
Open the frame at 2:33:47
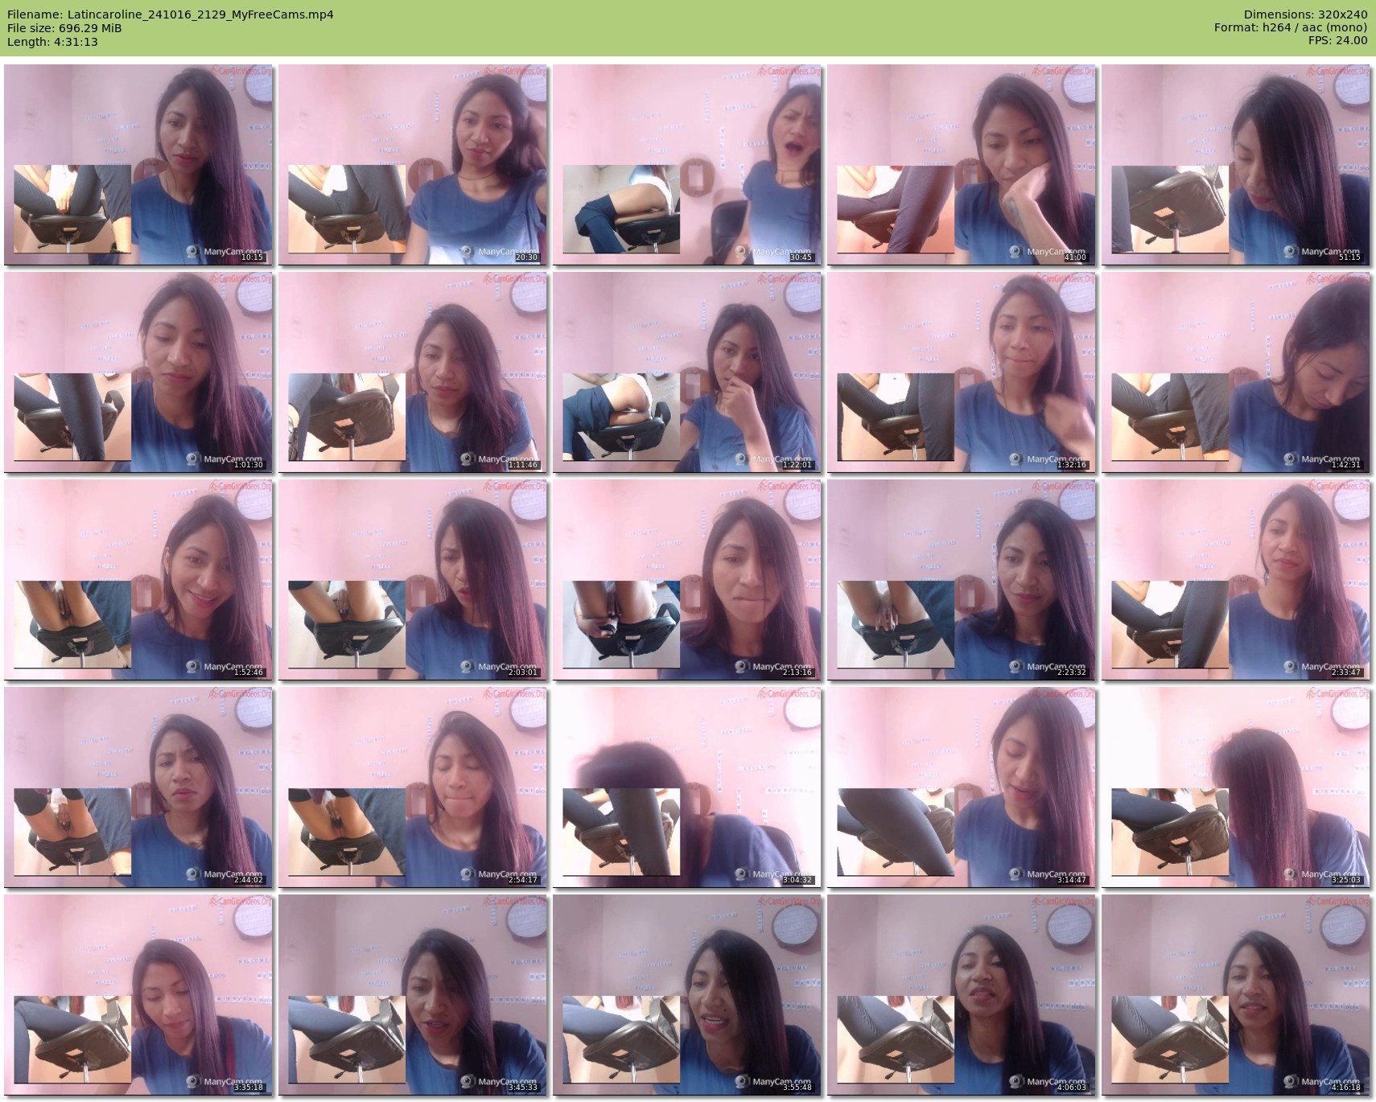[x=1236, y=580]
